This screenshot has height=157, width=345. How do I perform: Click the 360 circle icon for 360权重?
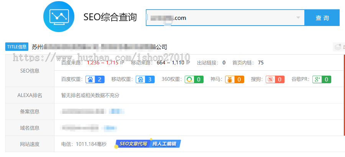click(x=189, y=79)
